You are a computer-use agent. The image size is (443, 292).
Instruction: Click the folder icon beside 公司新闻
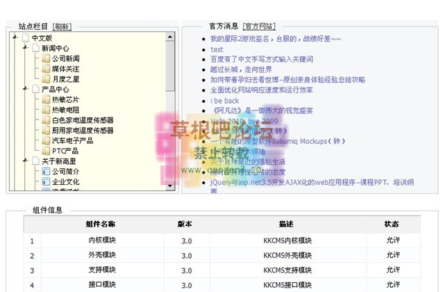pos(46,59)
